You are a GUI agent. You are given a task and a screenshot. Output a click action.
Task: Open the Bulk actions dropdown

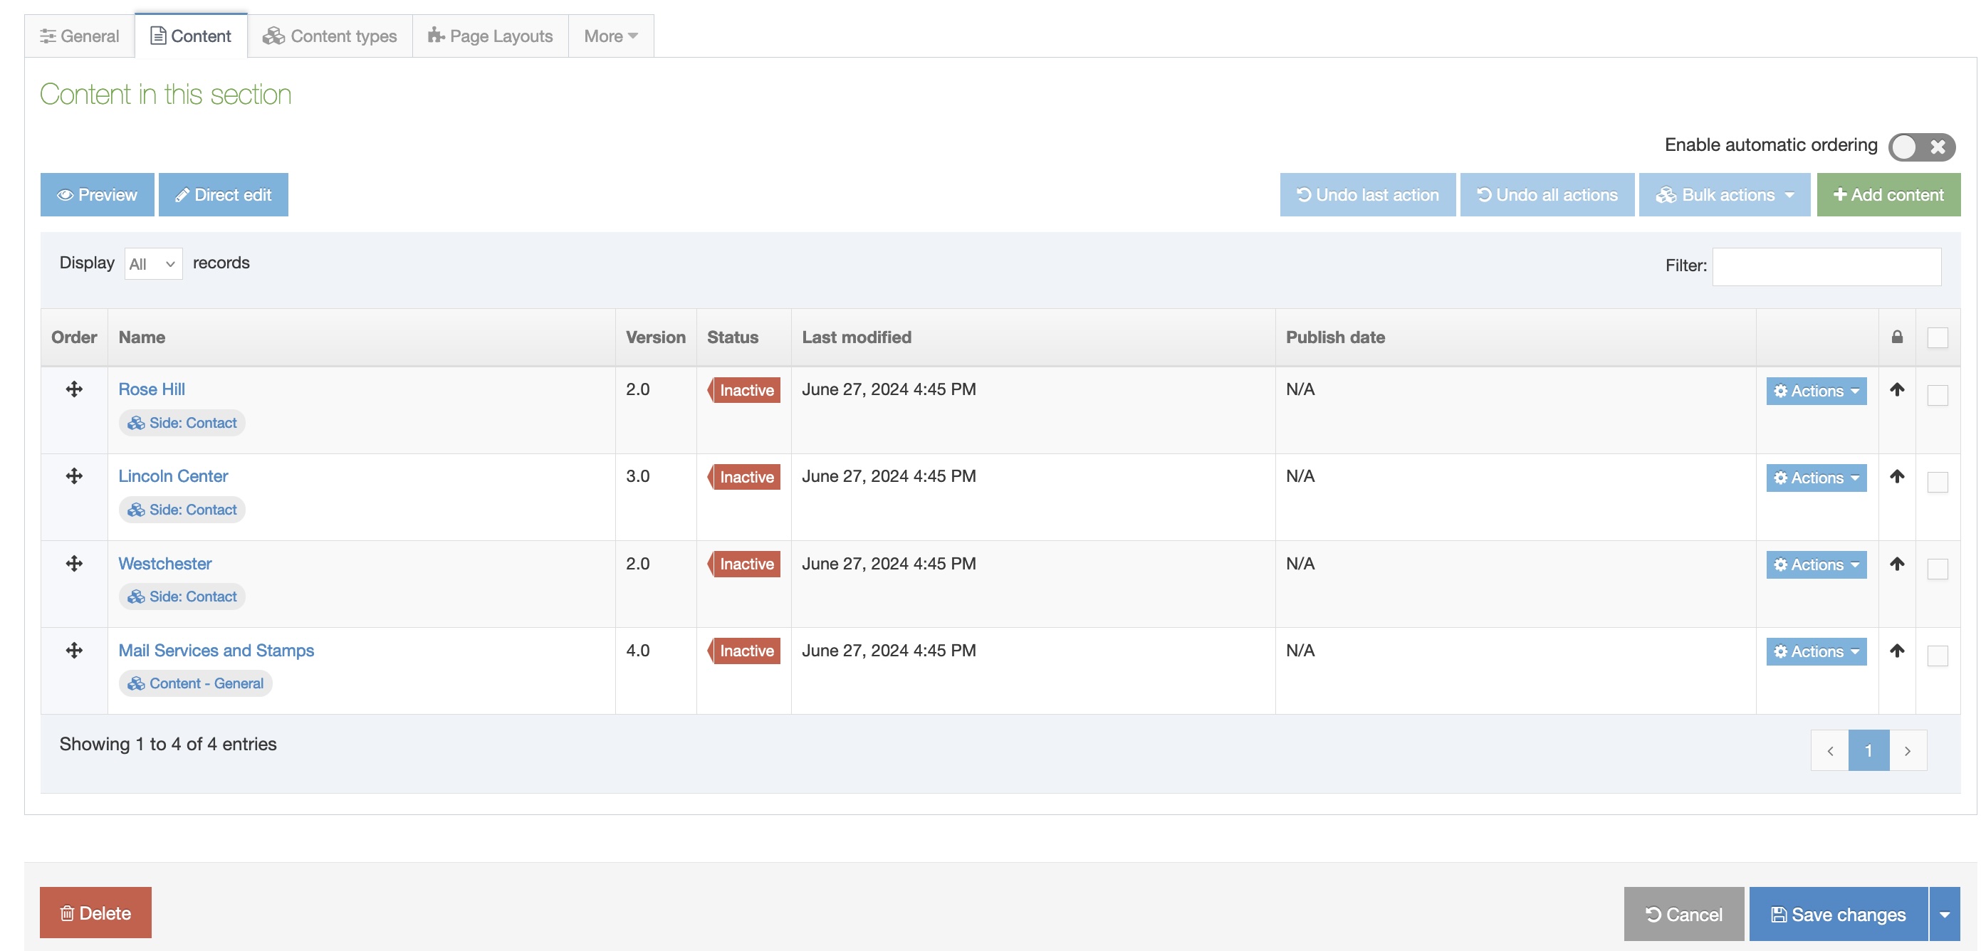click(1724, 194)
